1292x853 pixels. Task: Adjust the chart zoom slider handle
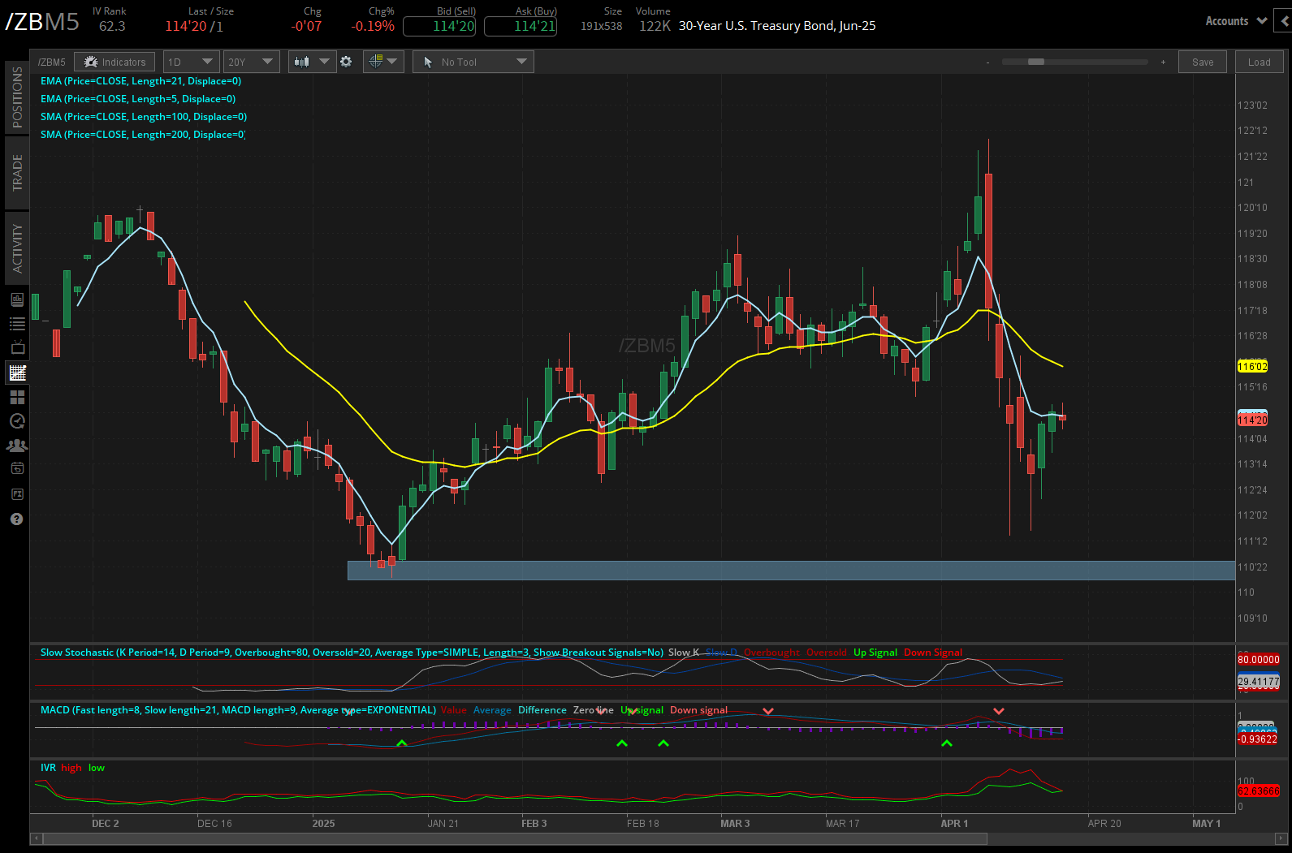click(x=1035, y=62)
